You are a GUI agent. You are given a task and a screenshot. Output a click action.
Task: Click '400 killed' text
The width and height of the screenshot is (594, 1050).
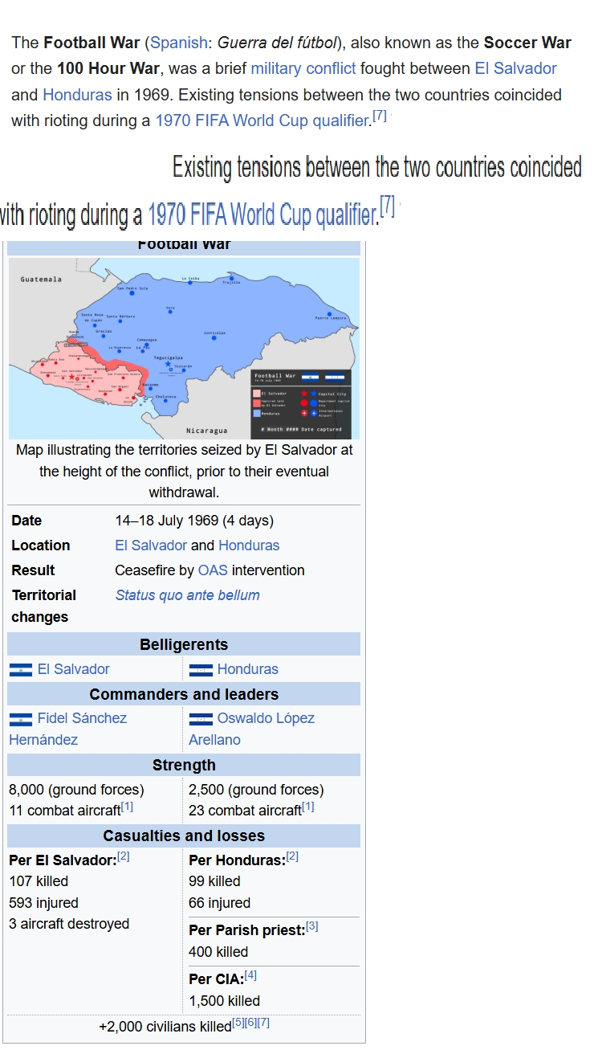218,952
